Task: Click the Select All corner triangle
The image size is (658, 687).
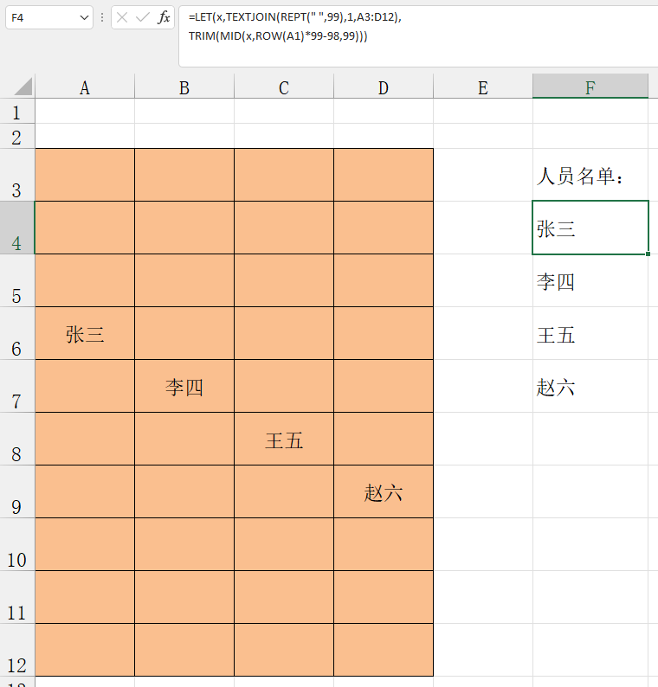Action: (23, 87)
